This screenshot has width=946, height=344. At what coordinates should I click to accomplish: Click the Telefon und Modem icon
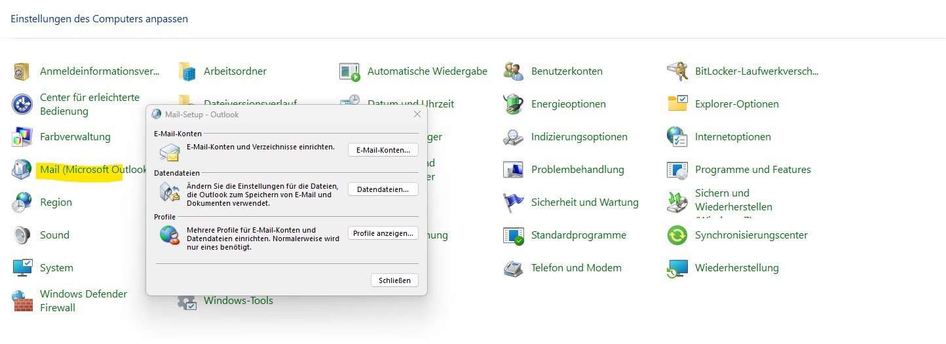point(513,268)
